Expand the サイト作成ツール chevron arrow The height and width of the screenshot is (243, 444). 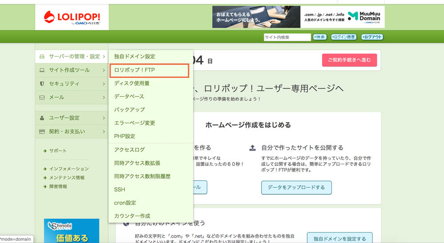[104, 70]
